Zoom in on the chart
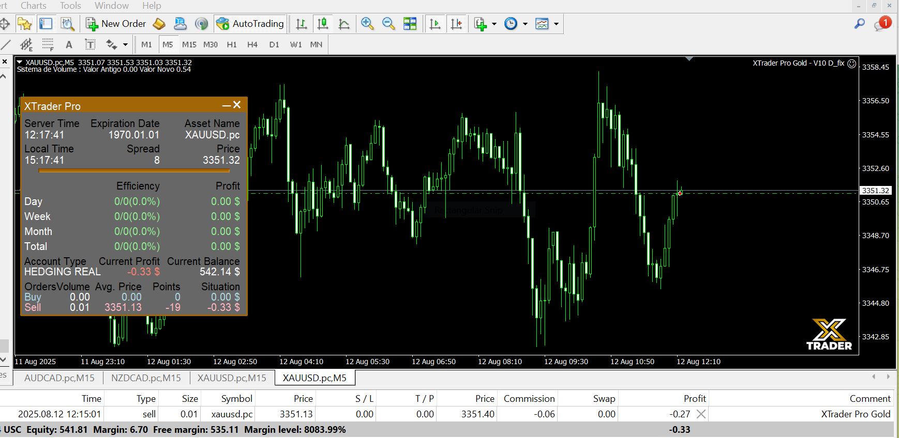Image resolution: width=899 pixels, height=438 pixels. pyautogui.click(x=367, y=24)
